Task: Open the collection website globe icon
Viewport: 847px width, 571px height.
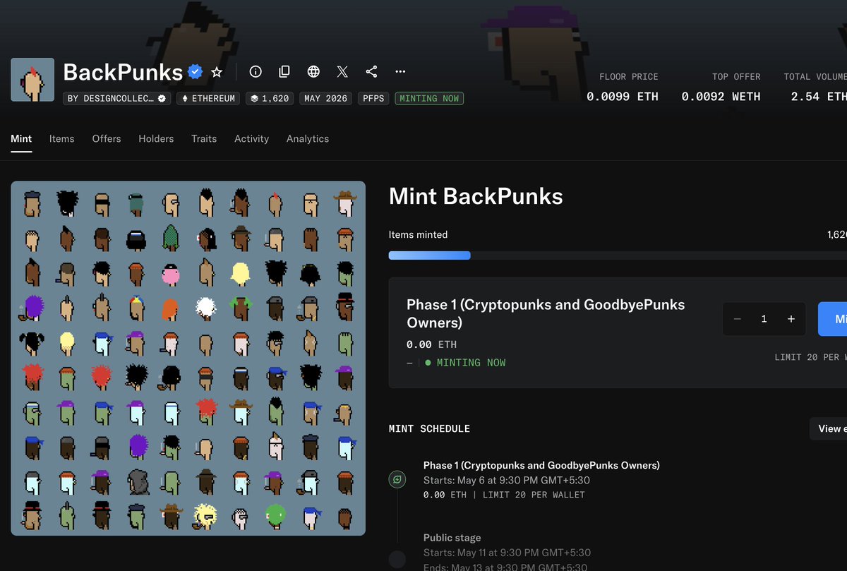Action: tap(313, 72)
